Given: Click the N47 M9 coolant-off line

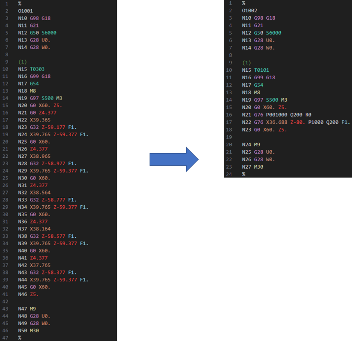Looking at the screenshot, I should click(27, 309).
